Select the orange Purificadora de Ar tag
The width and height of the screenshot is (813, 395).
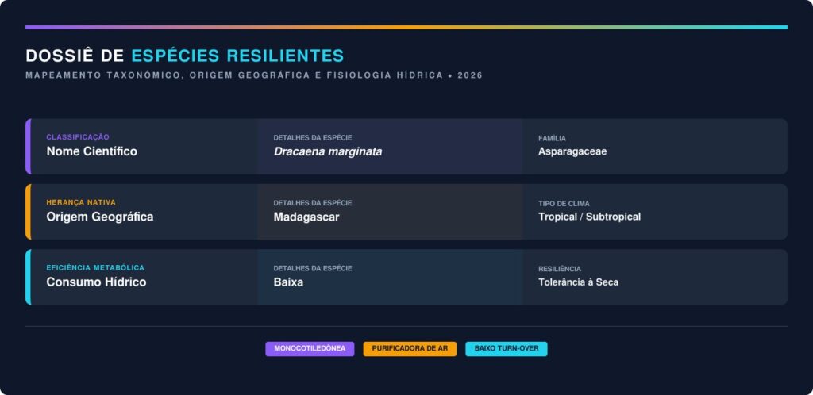pyautogui.click(x=410, y=349)
